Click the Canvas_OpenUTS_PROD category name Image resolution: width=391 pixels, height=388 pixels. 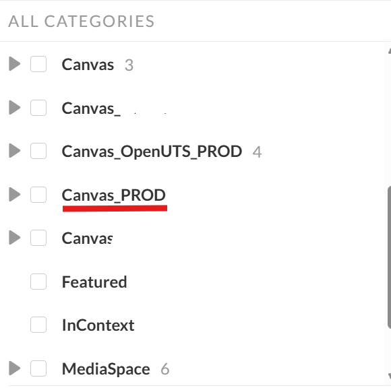click(x=152, y=152)
